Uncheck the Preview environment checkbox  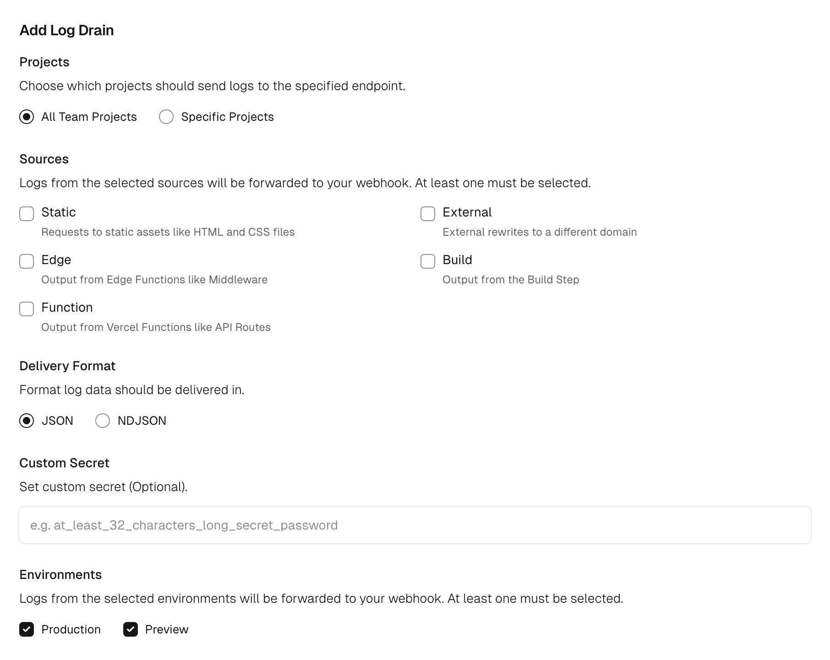point(131,629)
